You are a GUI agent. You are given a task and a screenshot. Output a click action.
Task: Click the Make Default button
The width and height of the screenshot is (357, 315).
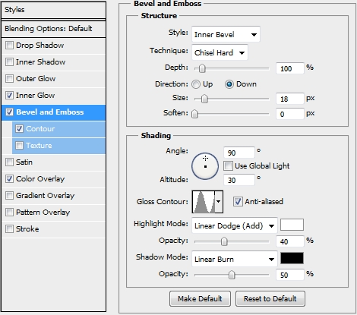point(200,299)
